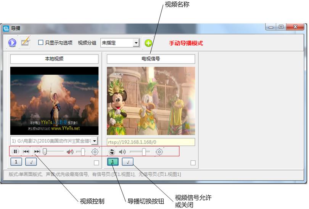Mute the 电视信号 speaker icon
This screenshot has height=209, width=309.
click(x=122, y=152)
